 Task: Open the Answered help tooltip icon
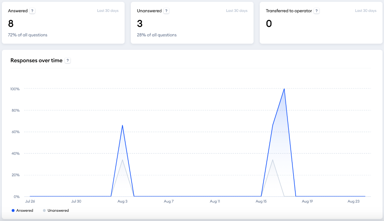pyautogui.click(x=32, y=10)
